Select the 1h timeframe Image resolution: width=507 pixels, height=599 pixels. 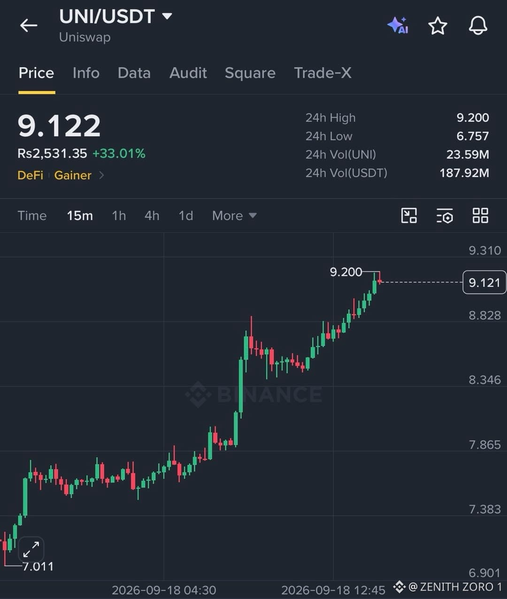[119, 215]
